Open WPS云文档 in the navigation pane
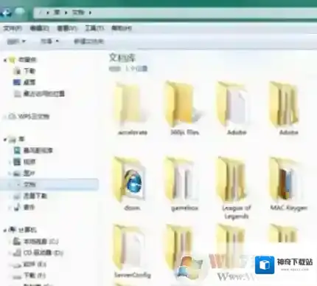This screenshot has width=317, height=286. [34, 116]
